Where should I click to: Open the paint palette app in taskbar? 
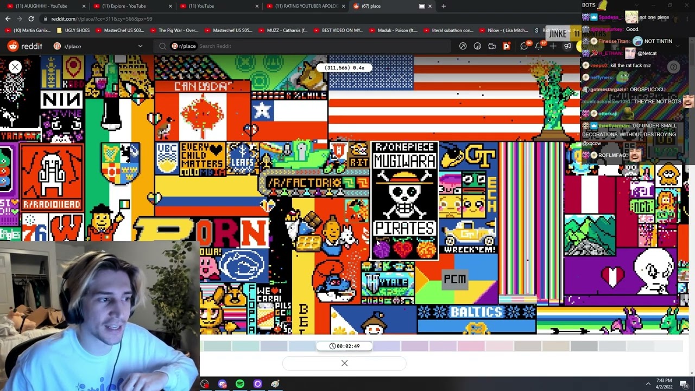tap(275, 384)
